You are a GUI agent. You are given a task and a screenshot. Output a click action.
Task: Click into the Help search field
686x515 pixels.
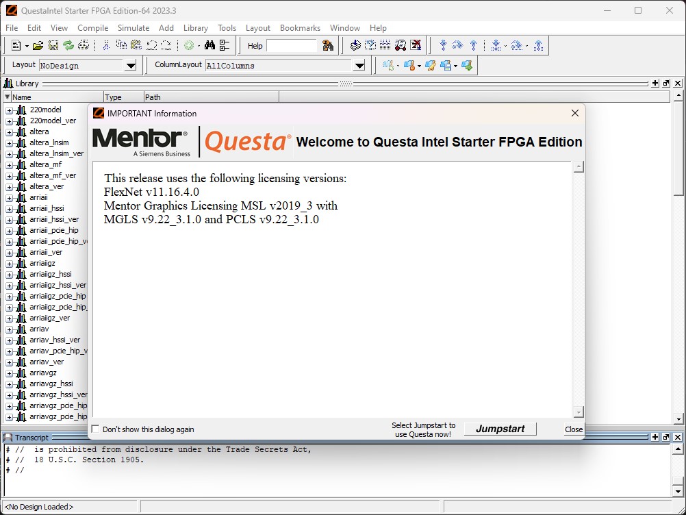coord(292,45)
